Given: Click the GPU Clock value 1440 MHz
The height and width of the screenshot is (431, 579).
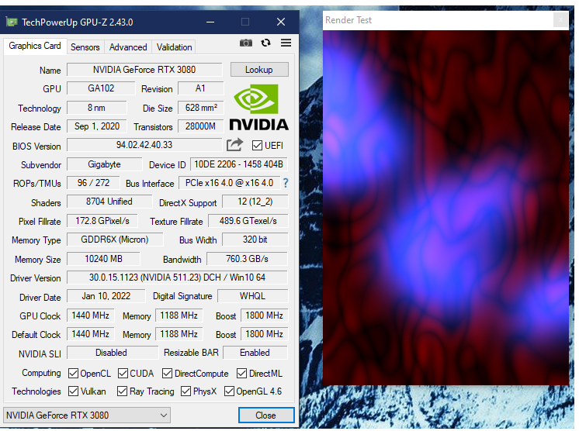Looking at the screenshot, I should [91, 315].
